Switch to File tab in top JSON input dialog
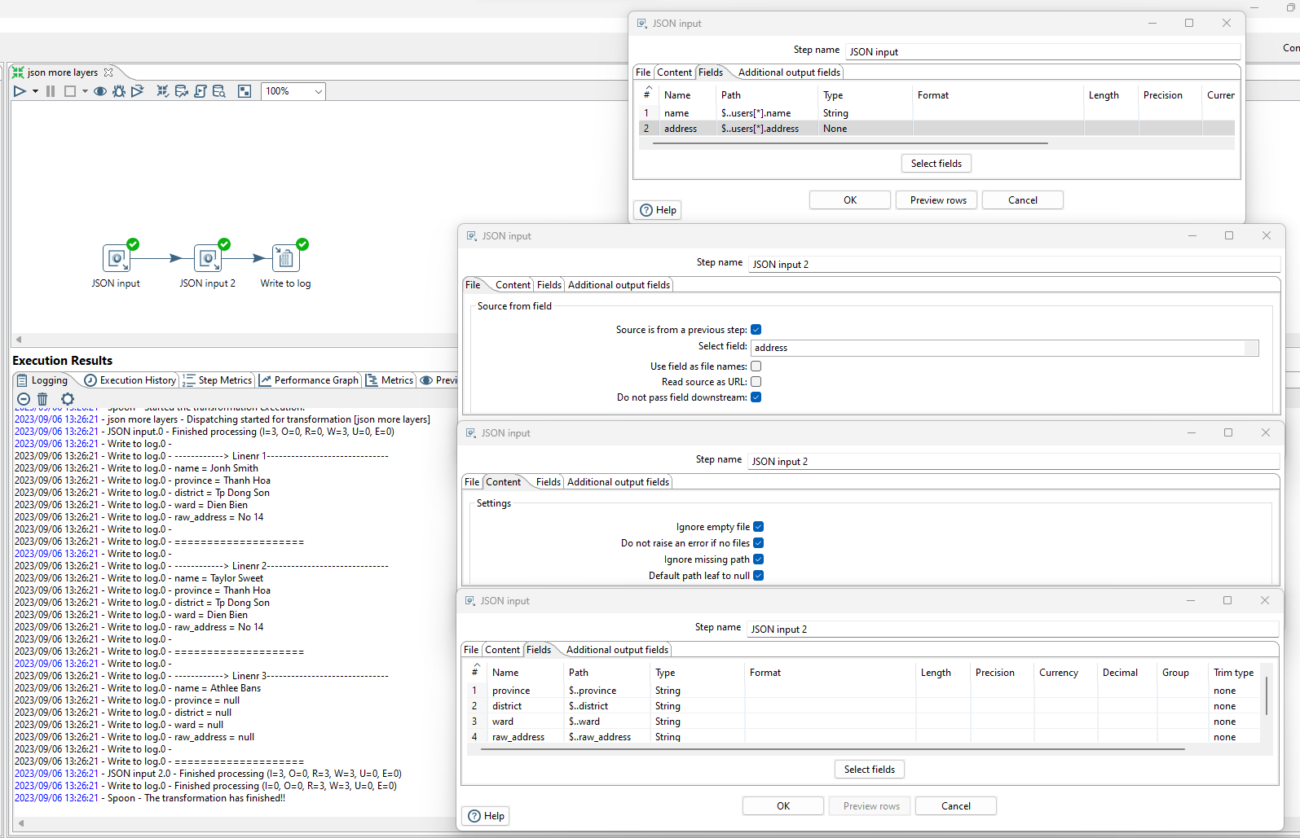Screen dimensions: 1300x838 (643, 72)
